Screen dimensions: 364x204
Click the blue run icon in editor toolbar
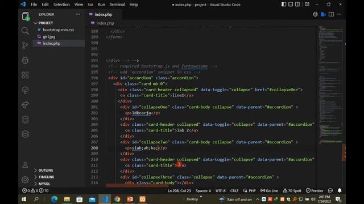323,14
